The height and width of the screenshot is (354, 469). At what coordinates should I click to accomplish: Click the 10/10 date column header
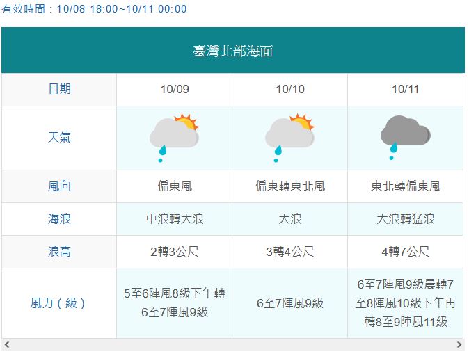290,90
